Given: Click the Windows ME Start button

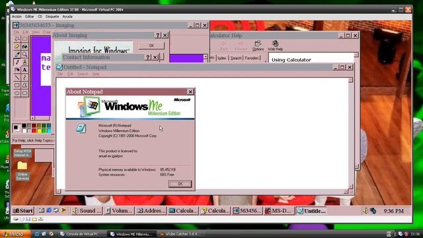Looking at the screenshot, I should [23, 211].
